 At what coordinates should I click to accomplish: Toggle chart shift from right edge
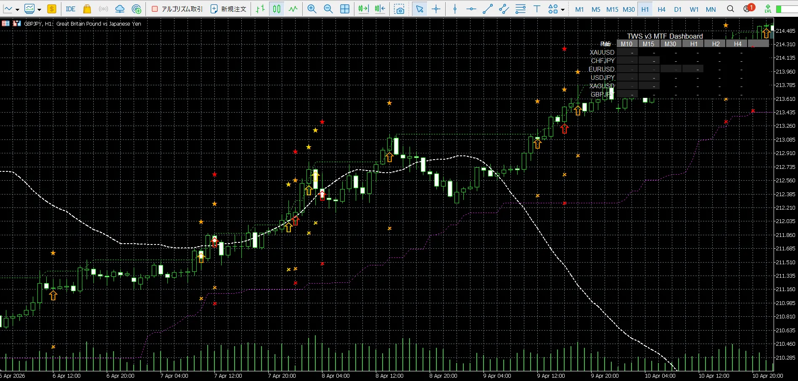click(x=380, y=9)
